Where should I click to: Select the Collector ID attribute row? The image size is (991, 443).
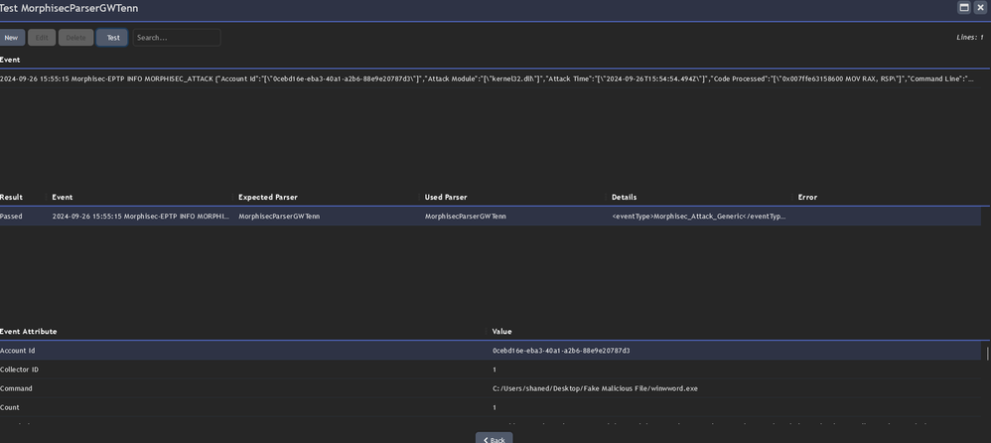[x=491, y=369]
